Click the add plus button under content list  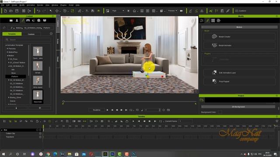click(40, 108)
